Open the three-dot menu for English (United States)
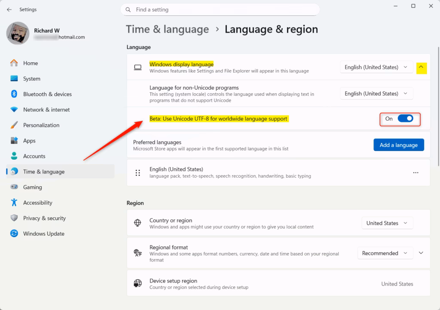 [416, 173]
